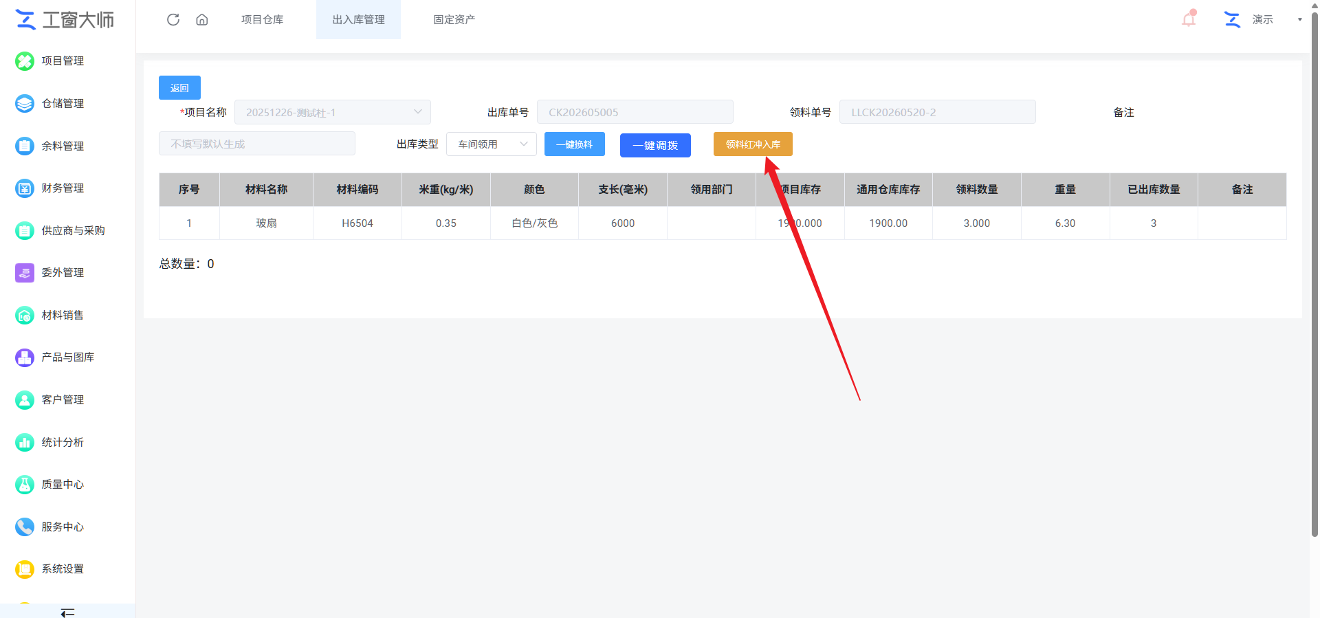Switch to the 项目仓库 tab
The width and height of the screenshot is (1320, 618).
pos(262,19)
